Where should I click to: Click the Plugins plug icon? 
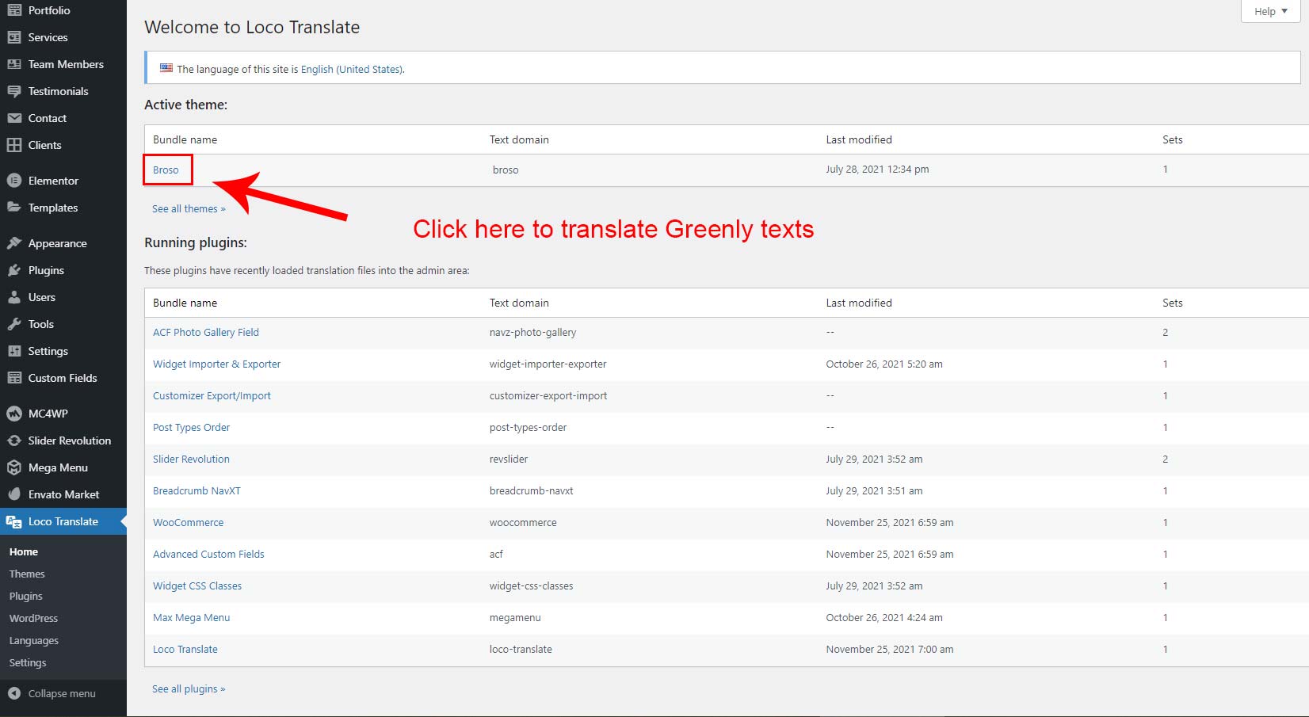14,270
